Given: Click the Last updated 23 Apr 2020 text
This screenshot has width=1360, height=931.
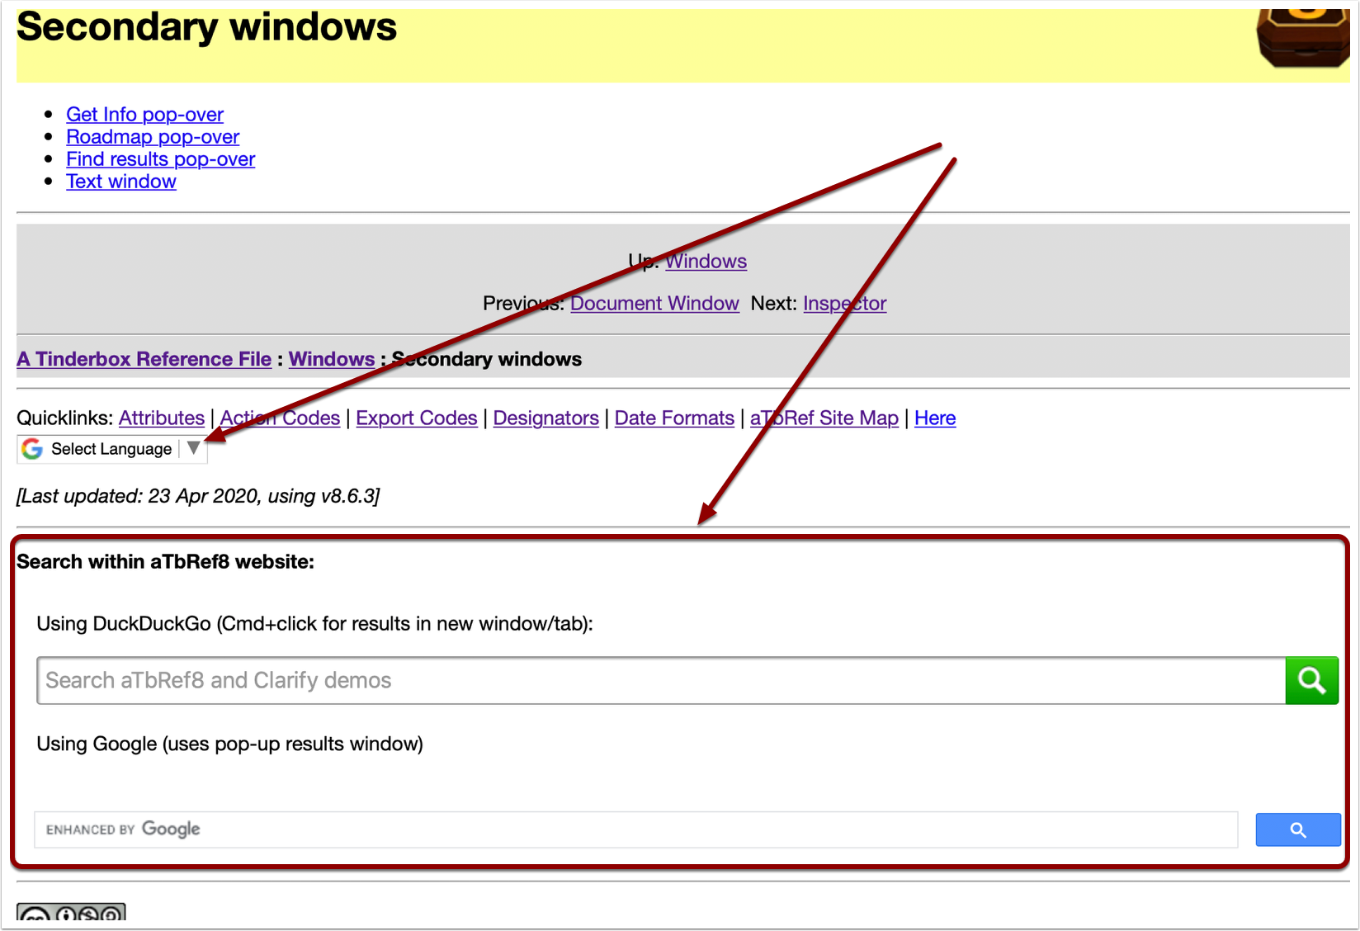Looking at the screenshot, I should tap(198, 496).
